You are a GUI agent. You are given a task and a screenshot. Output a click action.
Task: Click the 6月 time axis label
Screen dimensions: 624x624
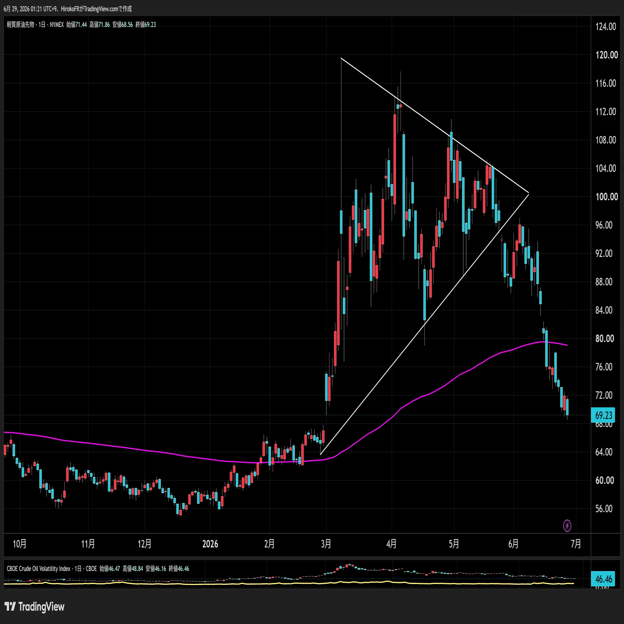point(514,544)
